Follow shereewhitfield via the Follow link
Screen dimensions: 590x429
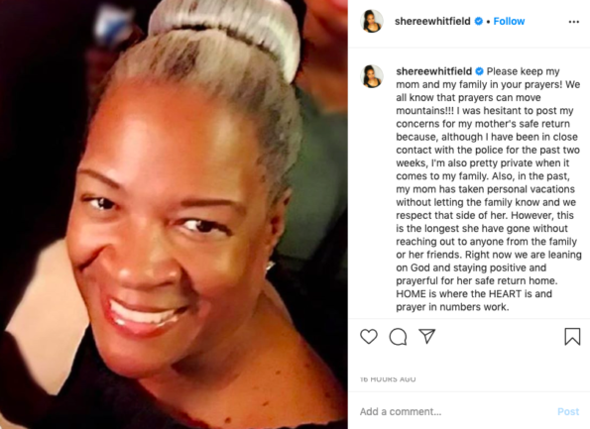tap(509, 21)
